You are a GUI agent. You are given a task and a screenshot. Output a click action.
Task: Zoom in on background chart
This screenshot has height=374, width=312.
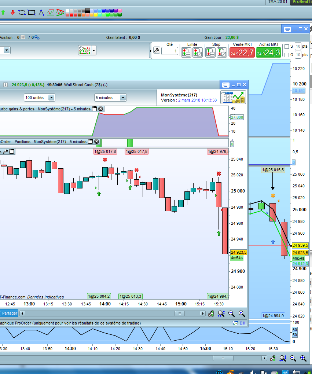point(303,358)
